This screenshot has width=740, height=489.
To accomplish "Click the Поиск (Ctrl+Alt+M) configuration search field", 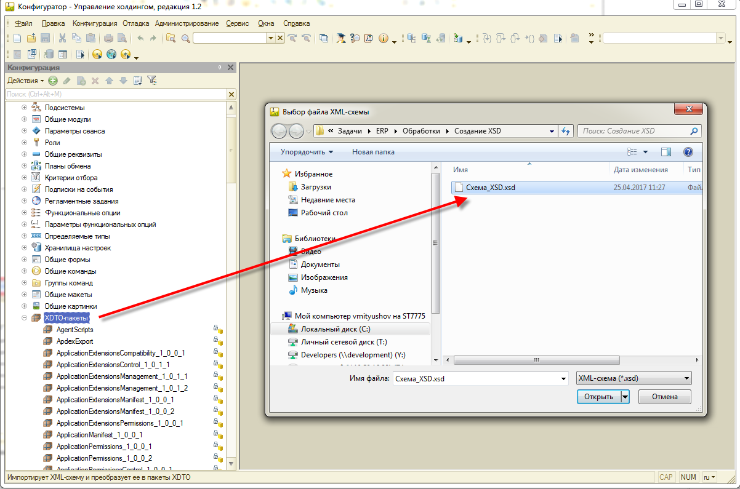I will tap(116, 94).
